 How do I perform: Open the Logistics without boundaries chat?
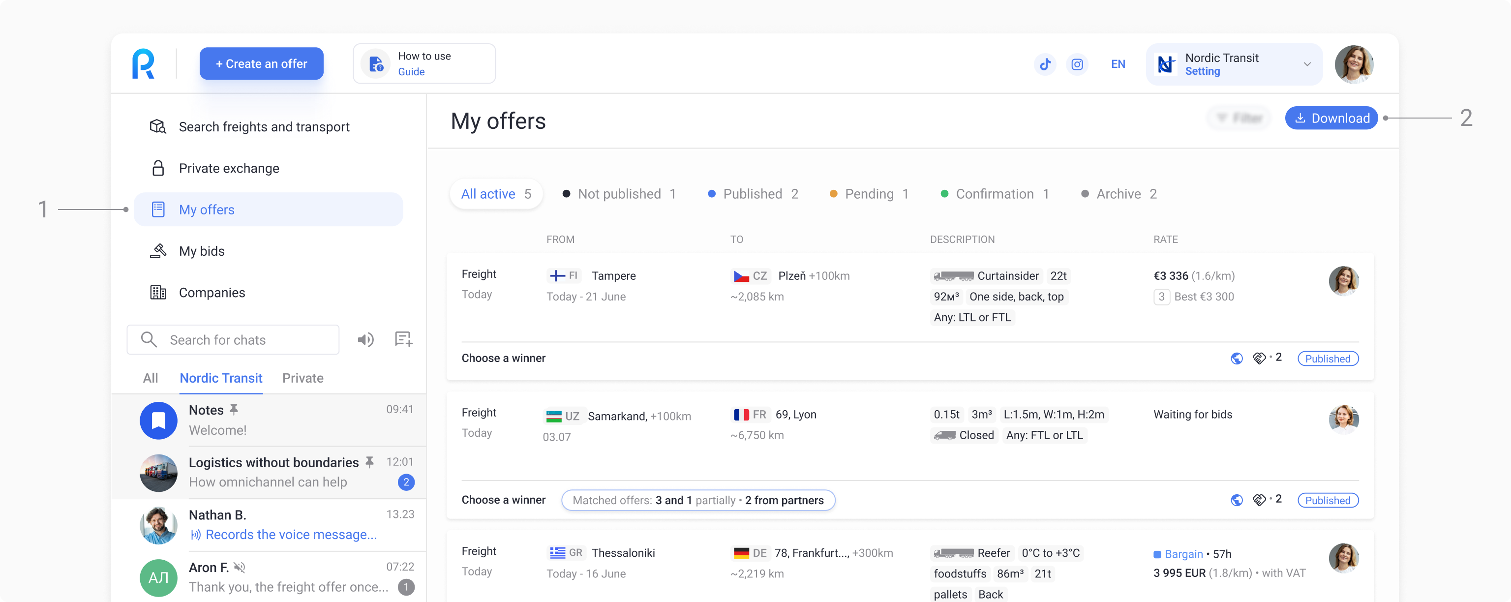tap(269, 472)
